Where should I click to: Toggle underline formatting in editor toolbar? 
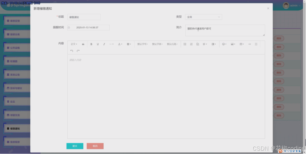click(x=98, y=44)
